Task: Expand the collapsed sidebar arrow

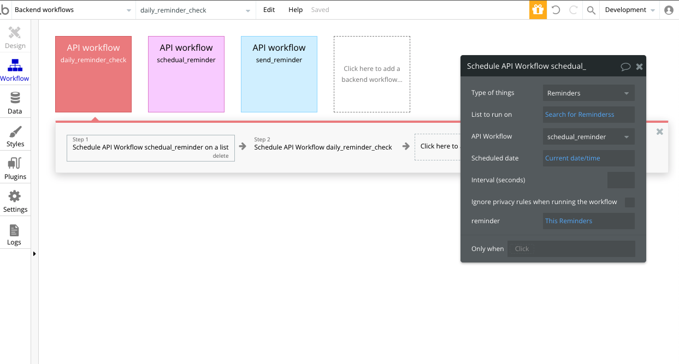Action: [35, 253]
